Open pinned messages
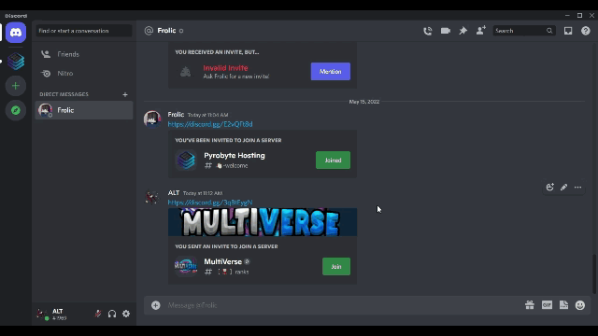598x336 pixels. (463, 31)
